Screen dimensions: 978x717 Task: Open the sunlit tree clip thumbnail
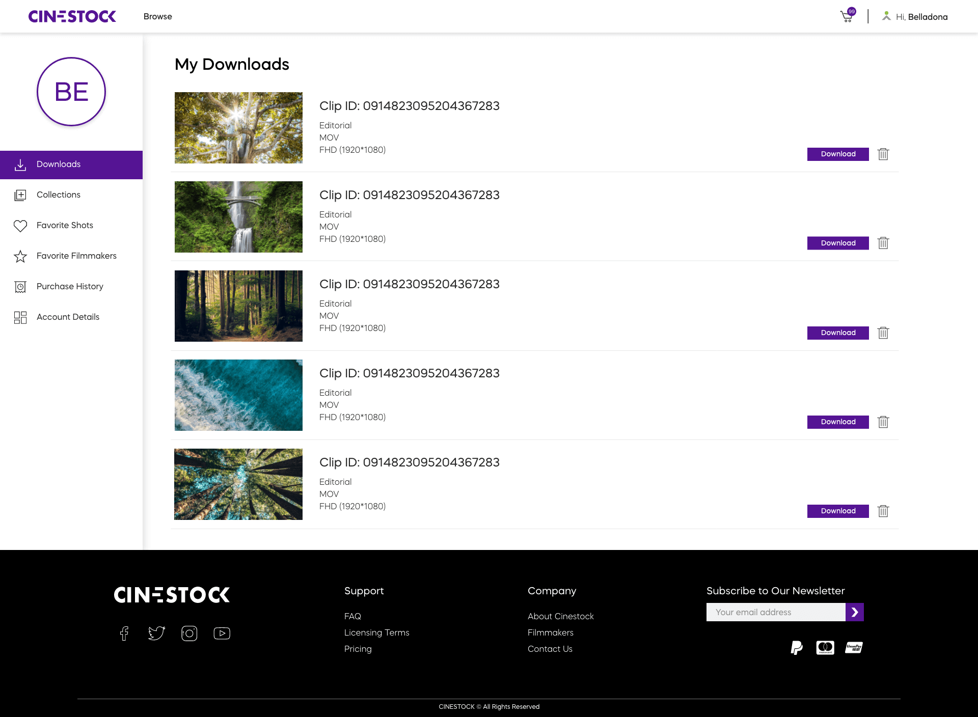click(x=238, y=128)
